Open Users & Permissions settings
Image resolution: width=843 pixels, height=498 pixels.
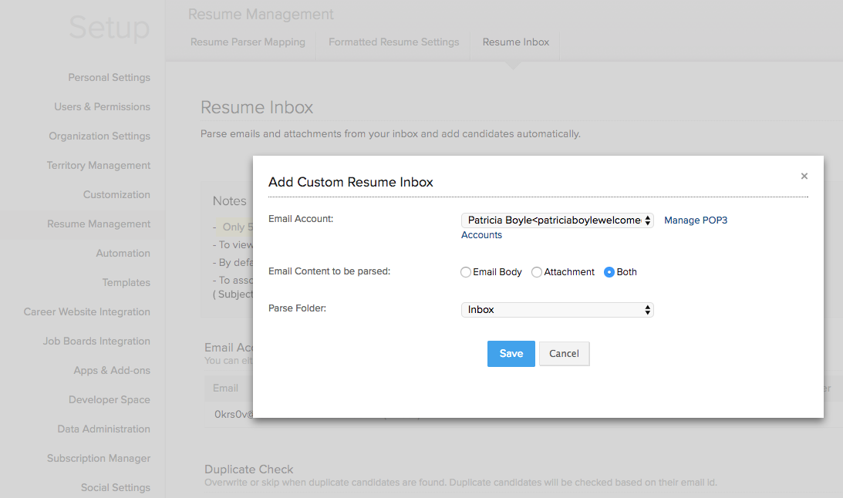(x=102, y=107)
